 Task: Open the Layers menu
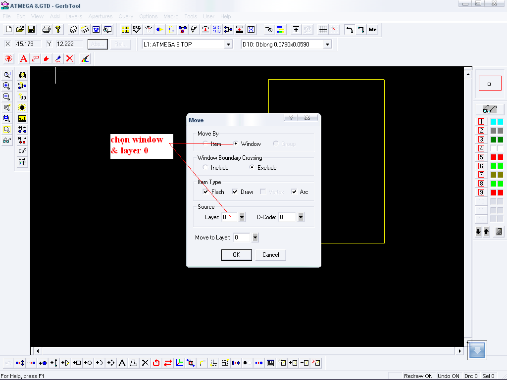[x=74, y=16]
